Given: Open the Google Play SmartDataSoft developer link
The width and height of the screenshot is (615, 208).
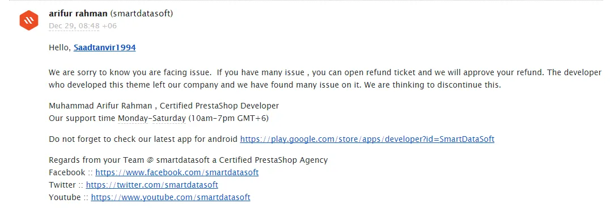Looking at the screenshot, I should point(367,139).
